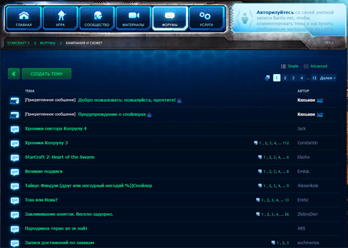348x248 pixels.
Task: Click the chat icon of Тайкус Финдли topic
Action: [15, 186]
